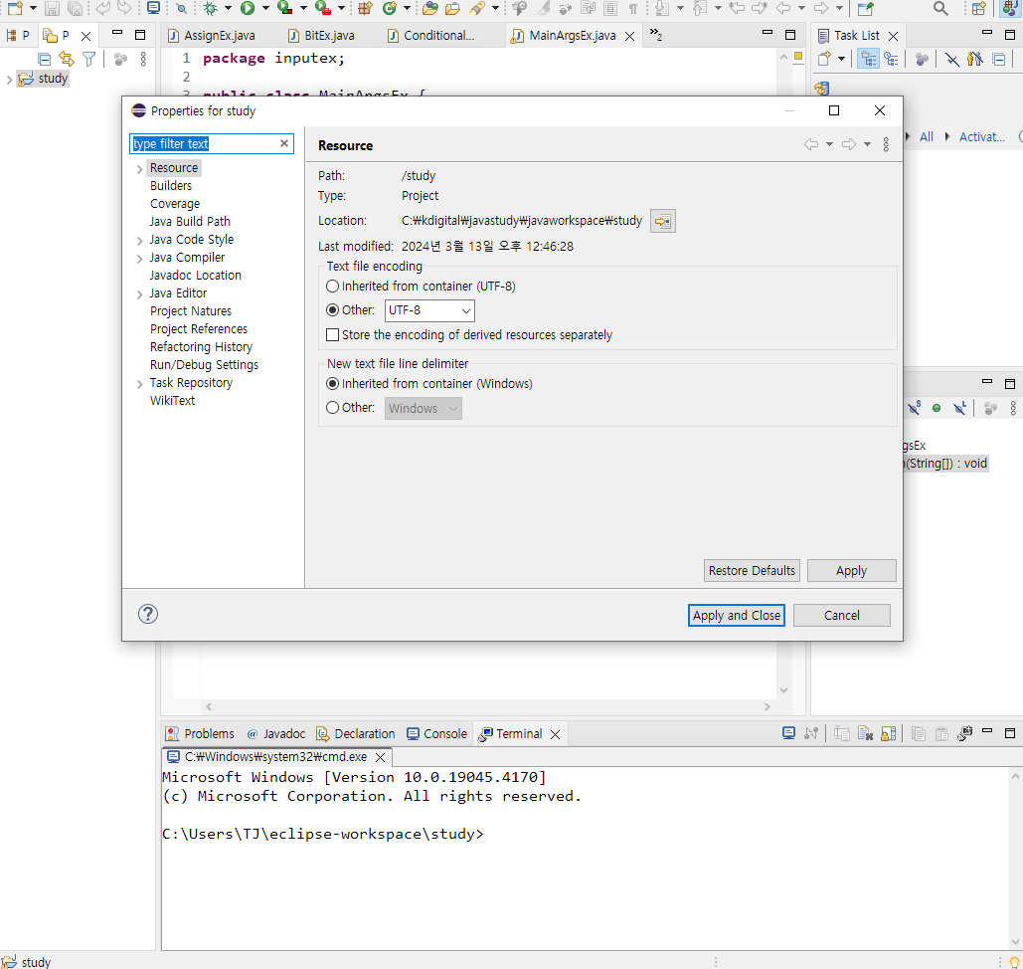This screenshot has width=1023, height=969.
Task: Select Project Natures in properties tree
Action: pos(191,310)
